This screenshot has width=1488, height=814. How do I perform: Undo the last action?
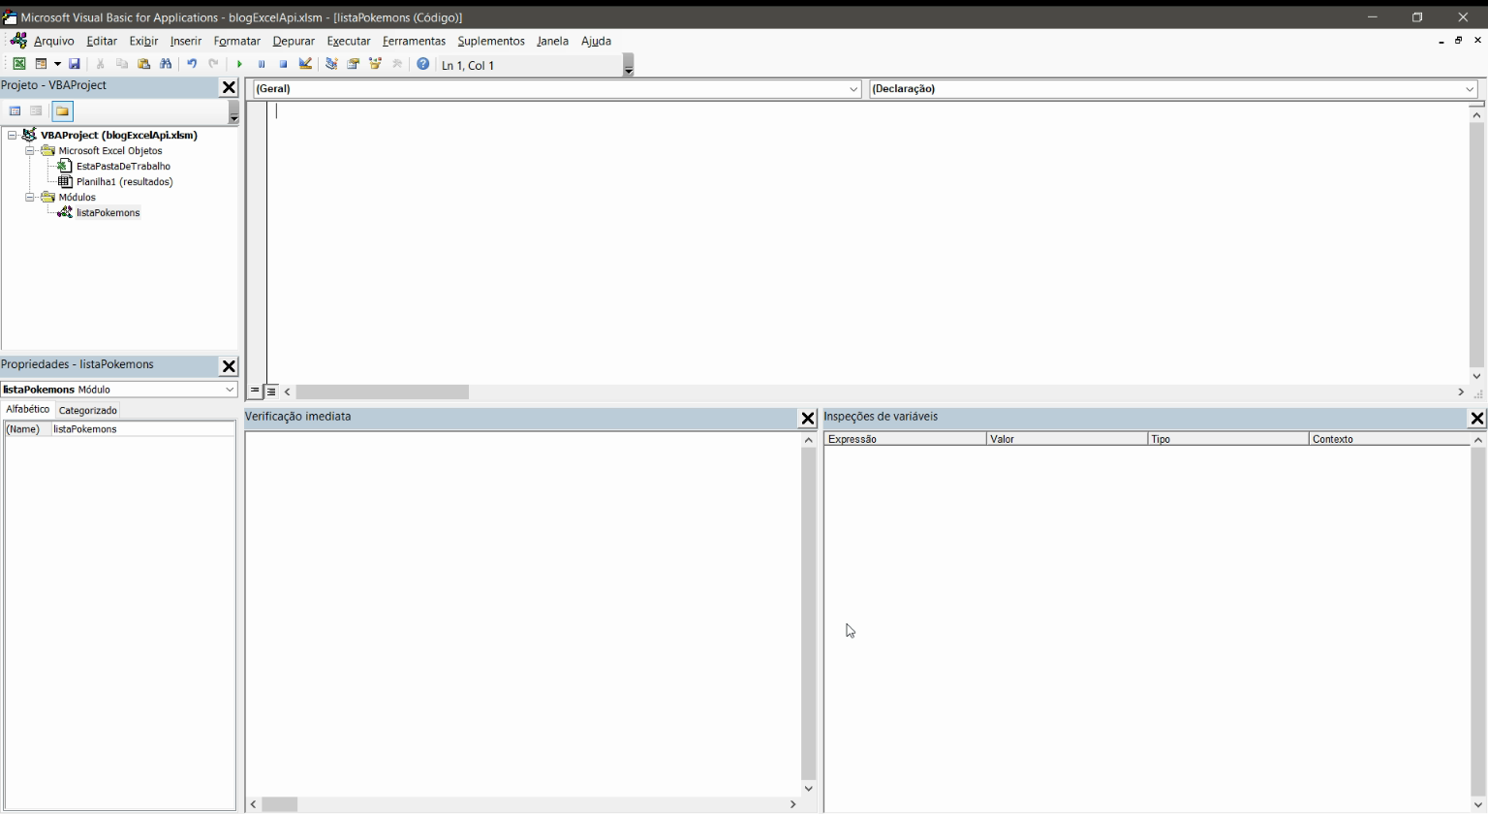(x=192, y=64)
